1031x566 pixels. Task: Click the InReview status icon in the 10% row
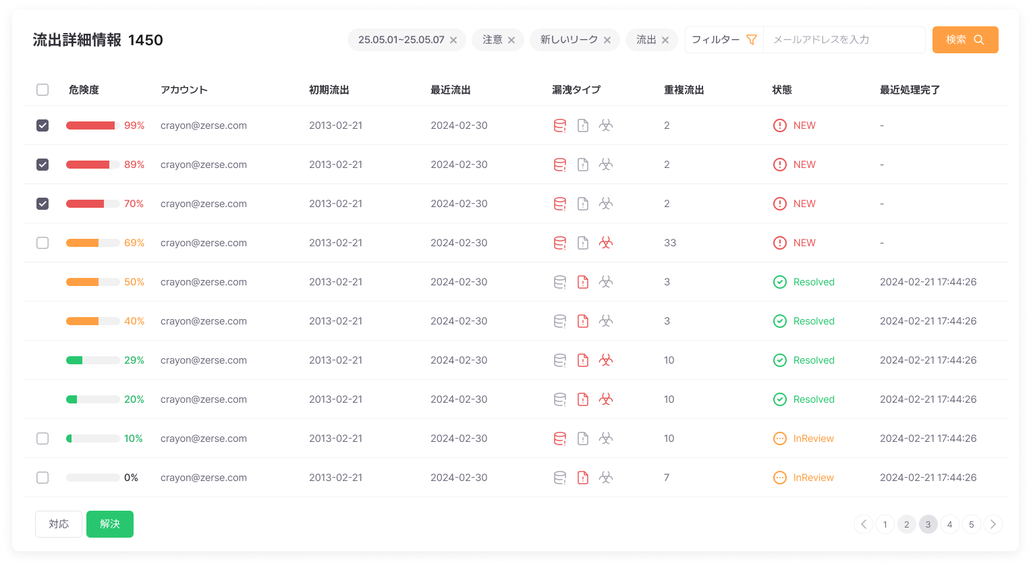pyautogui.click(x=779, y=438)
